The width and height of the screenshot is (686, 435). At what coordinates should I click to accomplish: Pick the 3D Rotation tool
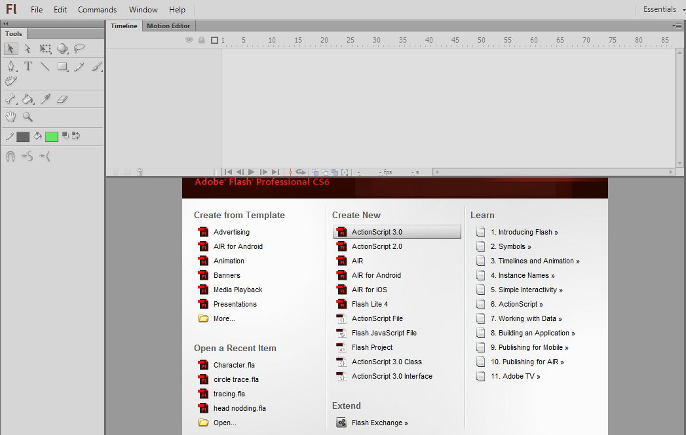click(62, 48)
